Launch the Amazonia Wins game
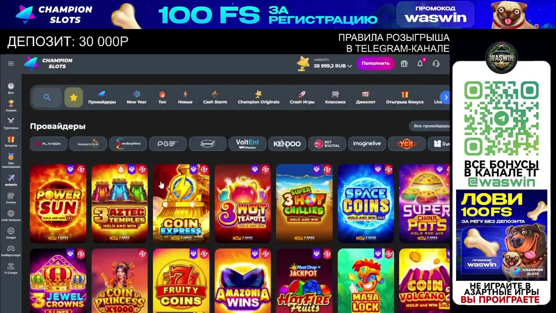The height and width of the screenshot is (313, 556). point(243,281)
